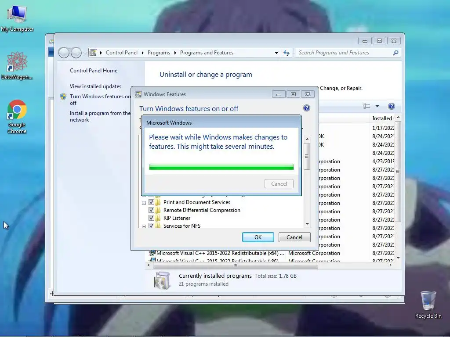Click the Windows Features title bar icon
Viewport: 450px width, 337px height.
pos(138,94)
